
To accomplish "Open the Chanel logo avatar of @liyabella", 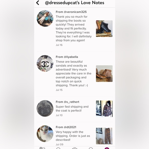I will [x=45, y=63].
